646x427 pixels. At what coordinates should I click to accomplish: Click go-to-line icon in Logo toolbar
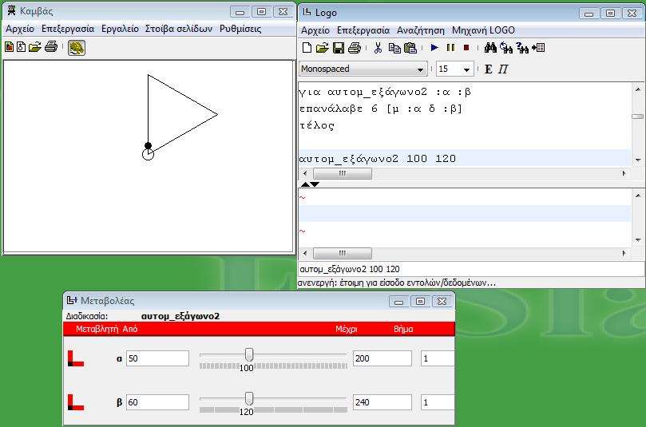pos(538,48)
